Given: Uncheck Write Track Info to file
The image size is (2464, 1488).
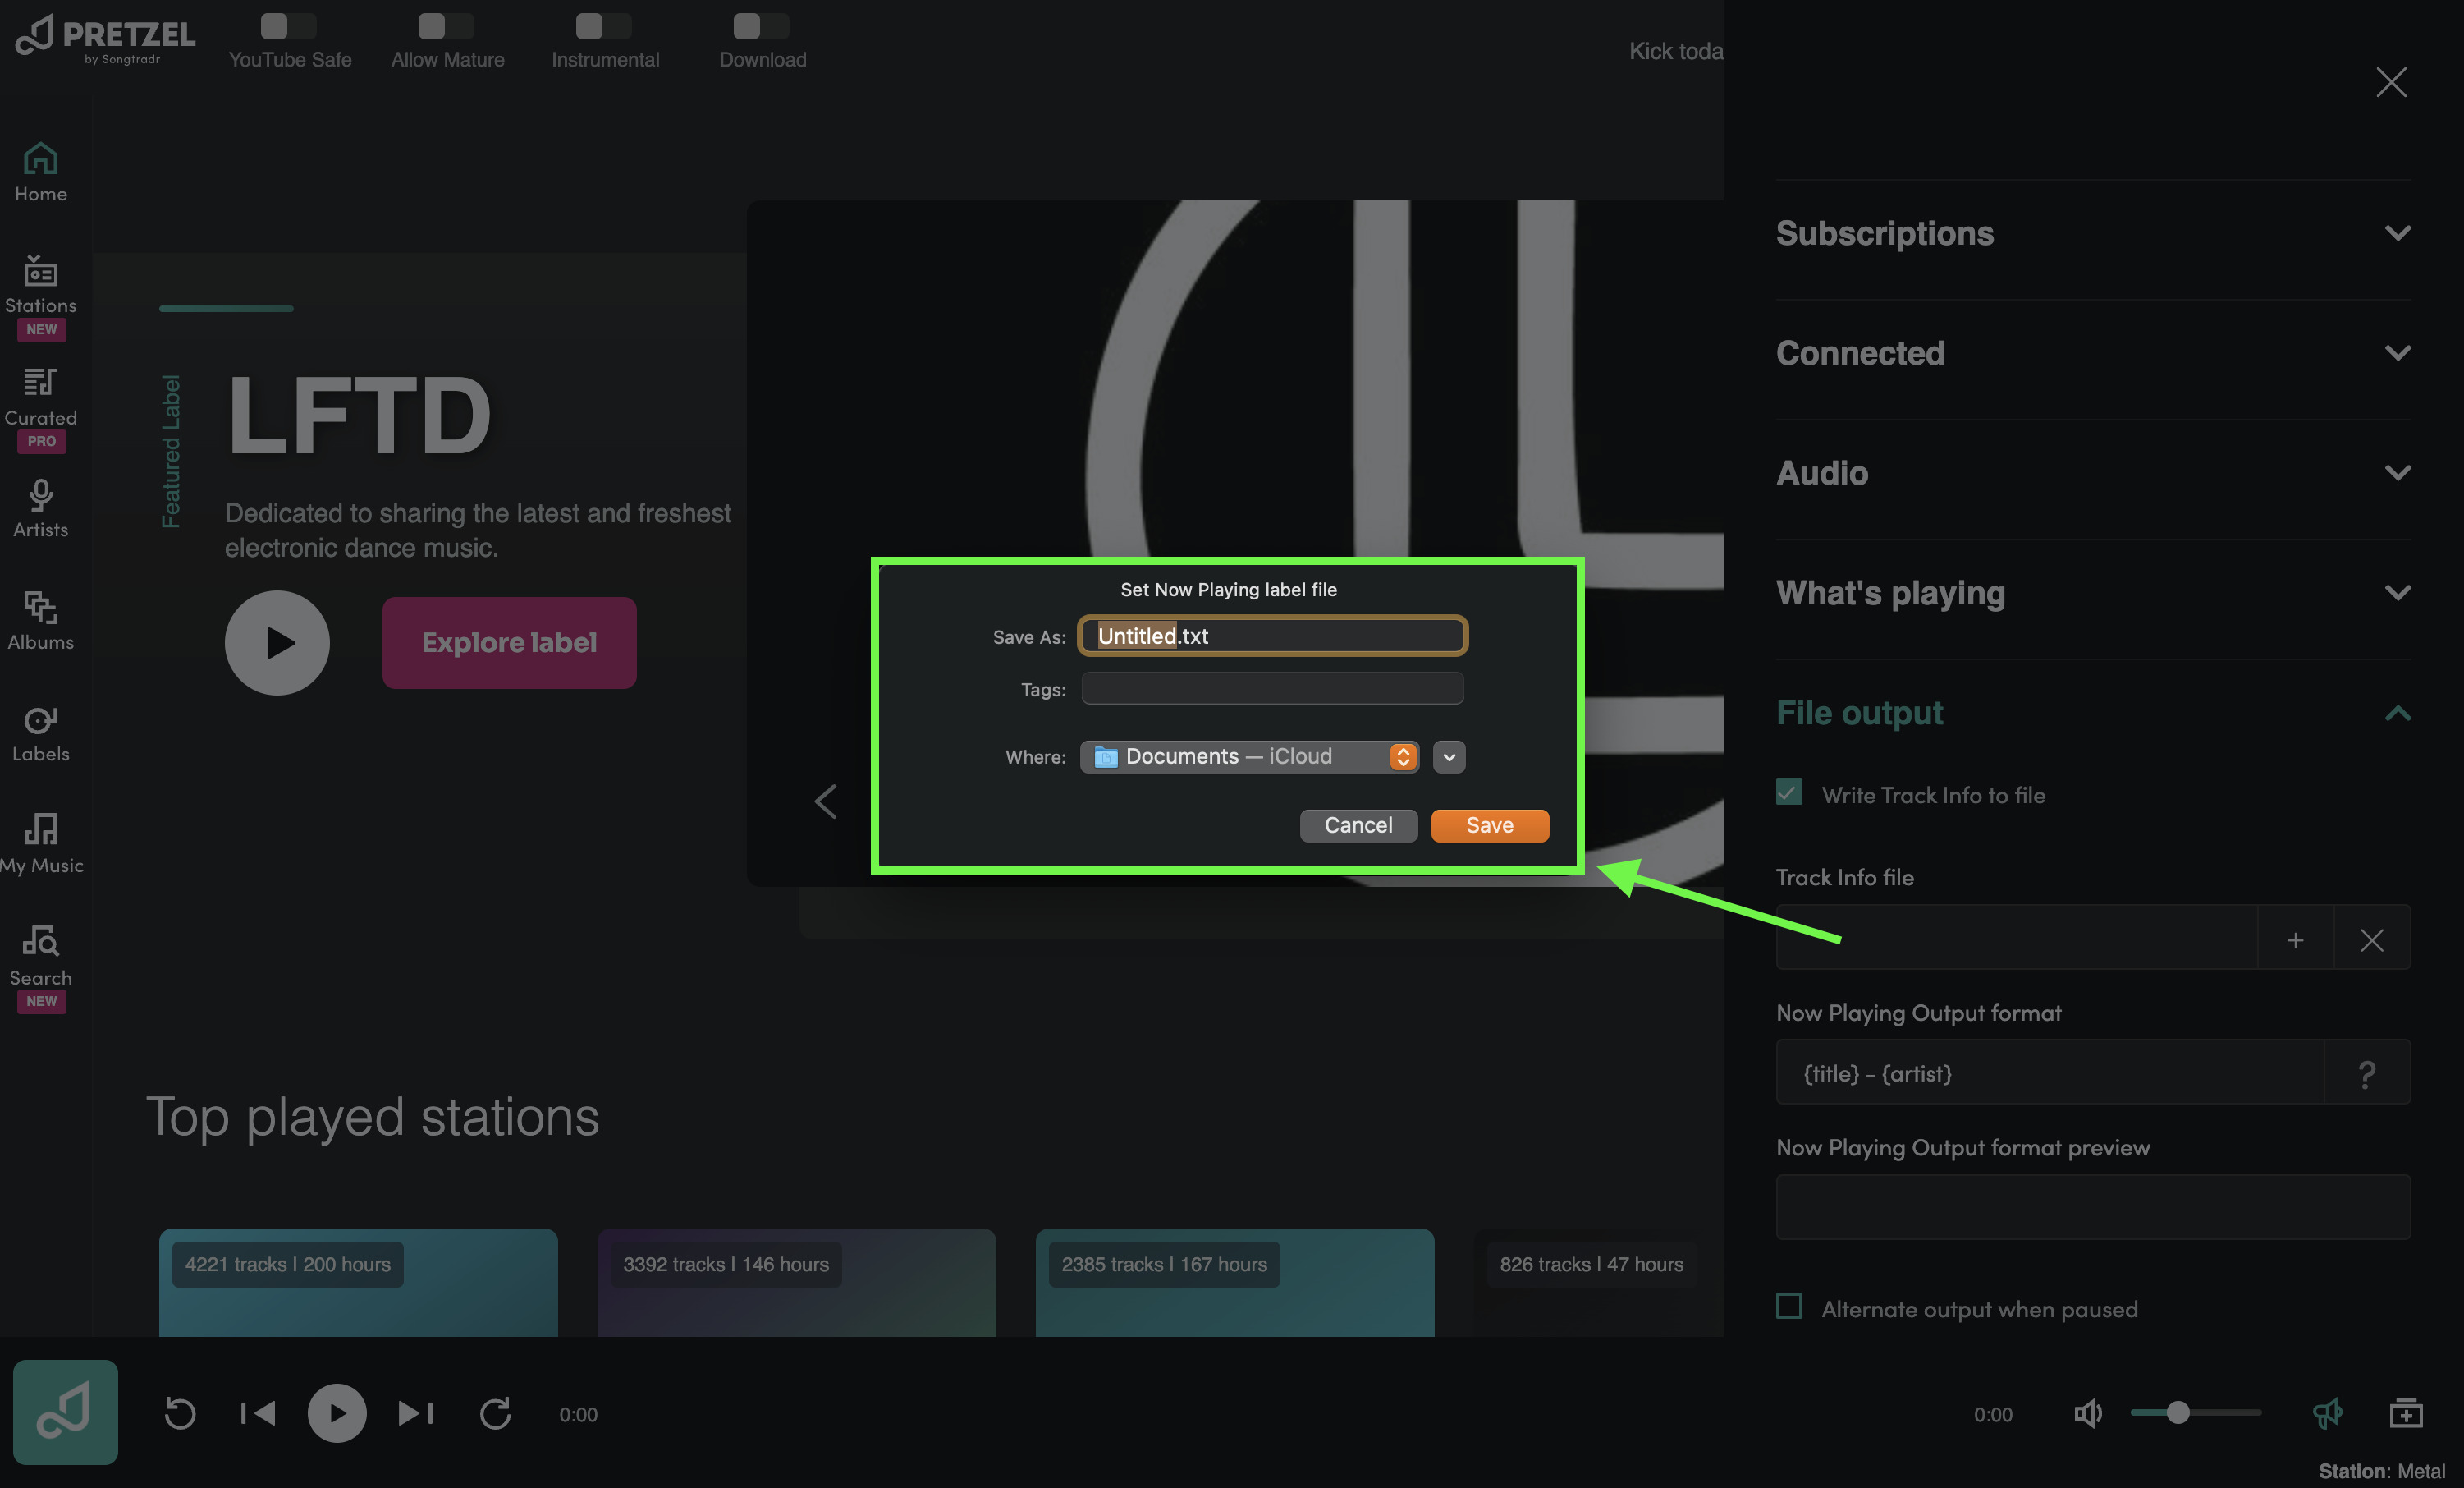Looking at the screenshot, I should tap(1789, 792).
